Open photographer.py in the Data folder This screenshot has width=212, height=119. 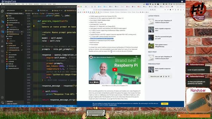(14, 22)
